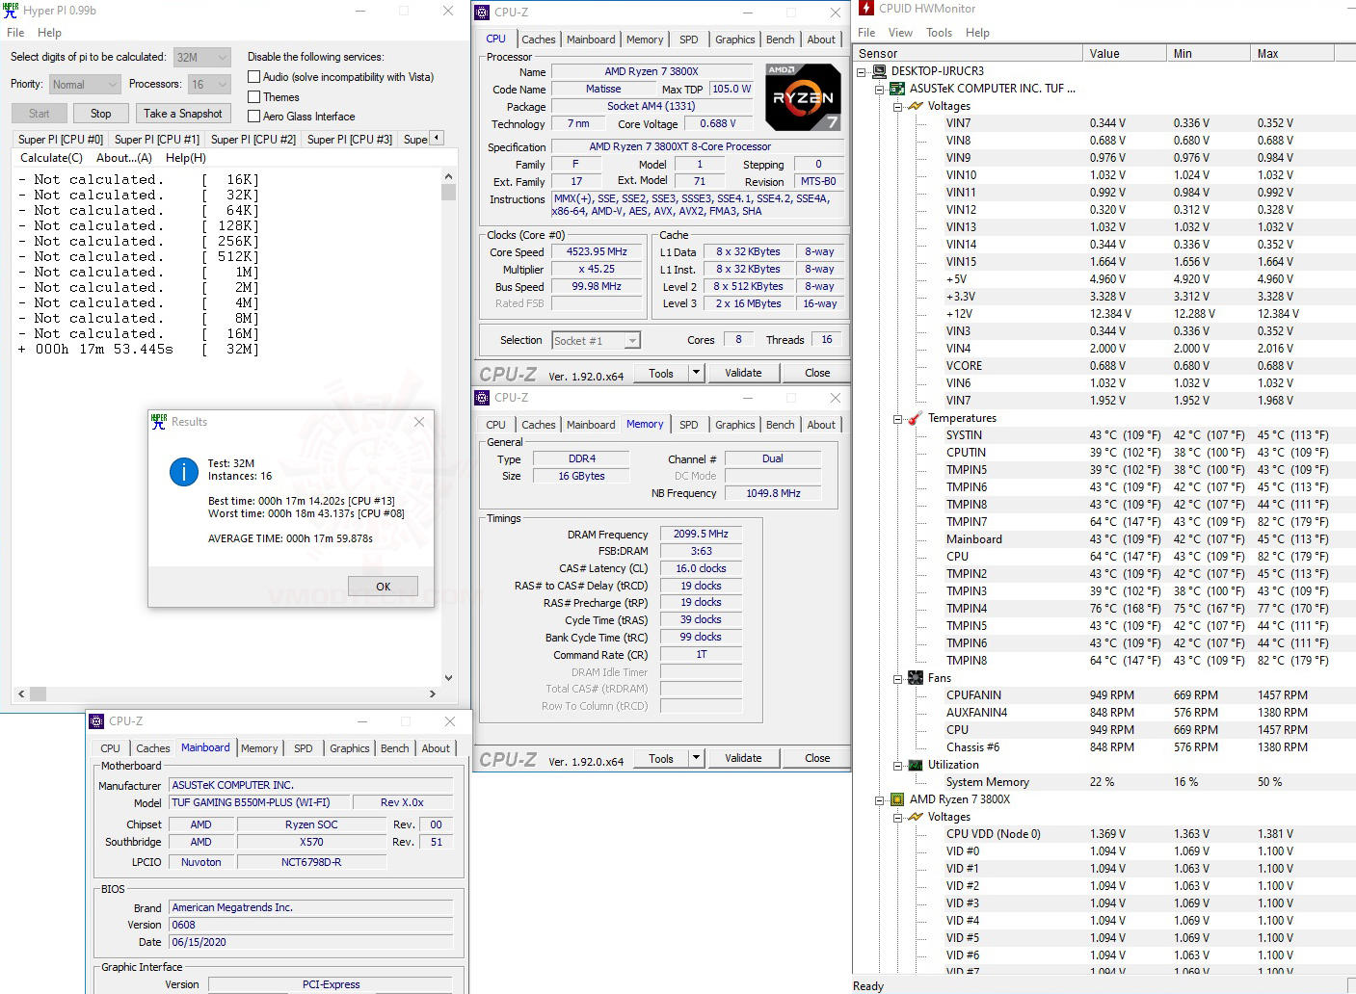Click the DRAM Frequency 2099.5 MHz field
The image size is (1356, 994).
(x=701, y=534)
